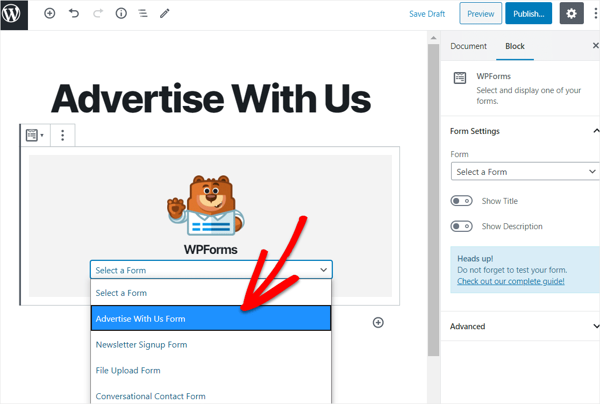Open Check out our complete guide link
This screenshot has width=600, height=404.
(511, 281)
